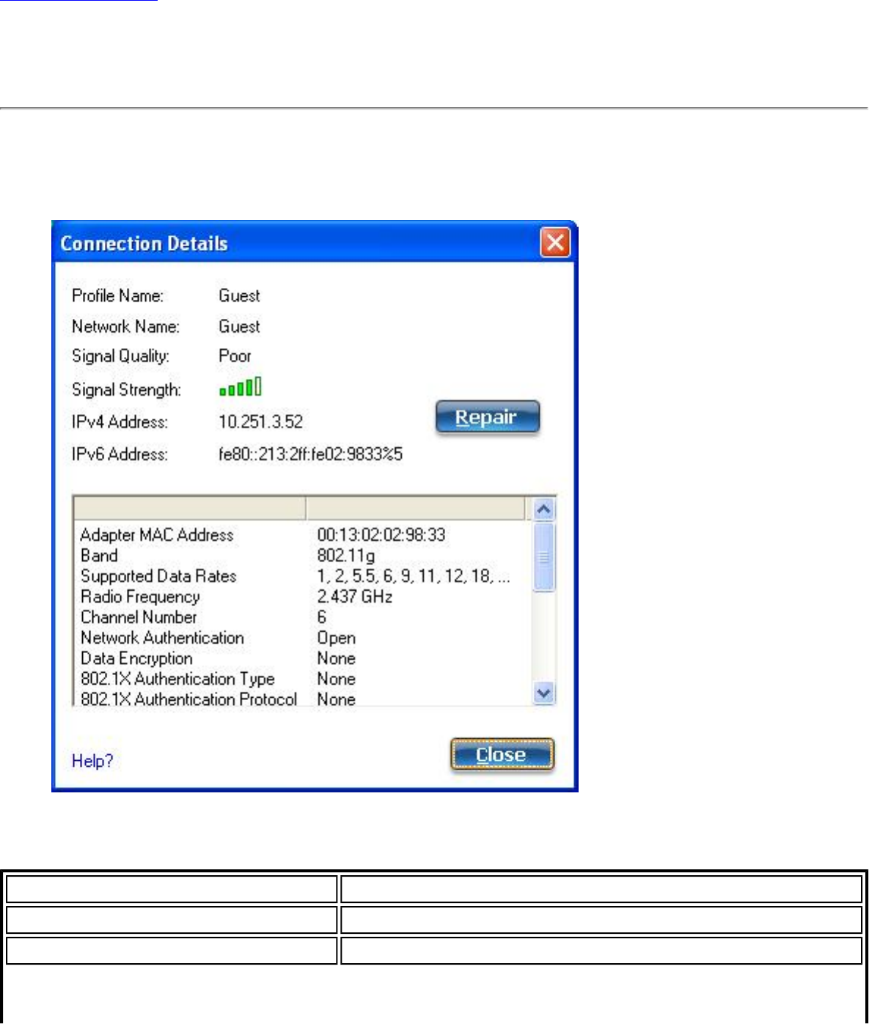Click the details list scrollbar thumb
The width and height of the screenshot is (869, 1024).
coord(543,556)
